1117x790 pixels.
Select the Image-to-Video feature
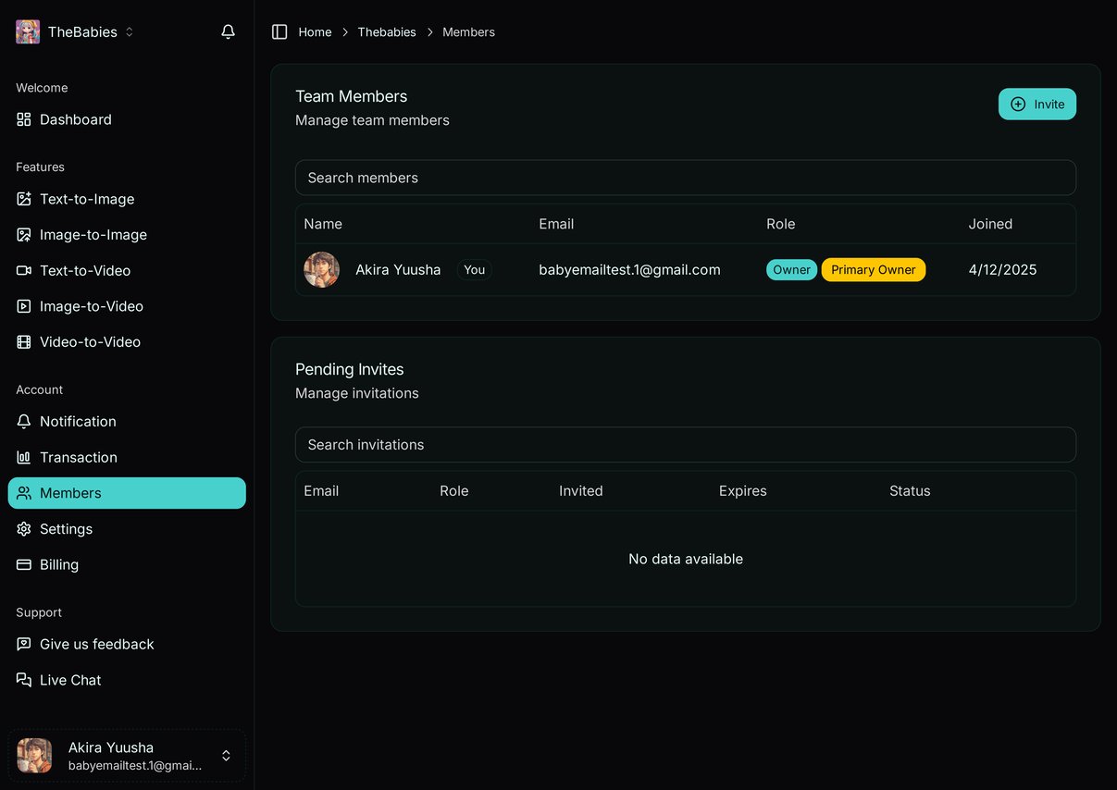tap(92, 305)
